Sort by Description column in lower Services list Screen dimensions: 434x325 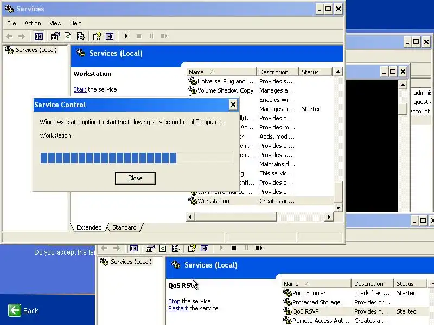coord(372,284)
